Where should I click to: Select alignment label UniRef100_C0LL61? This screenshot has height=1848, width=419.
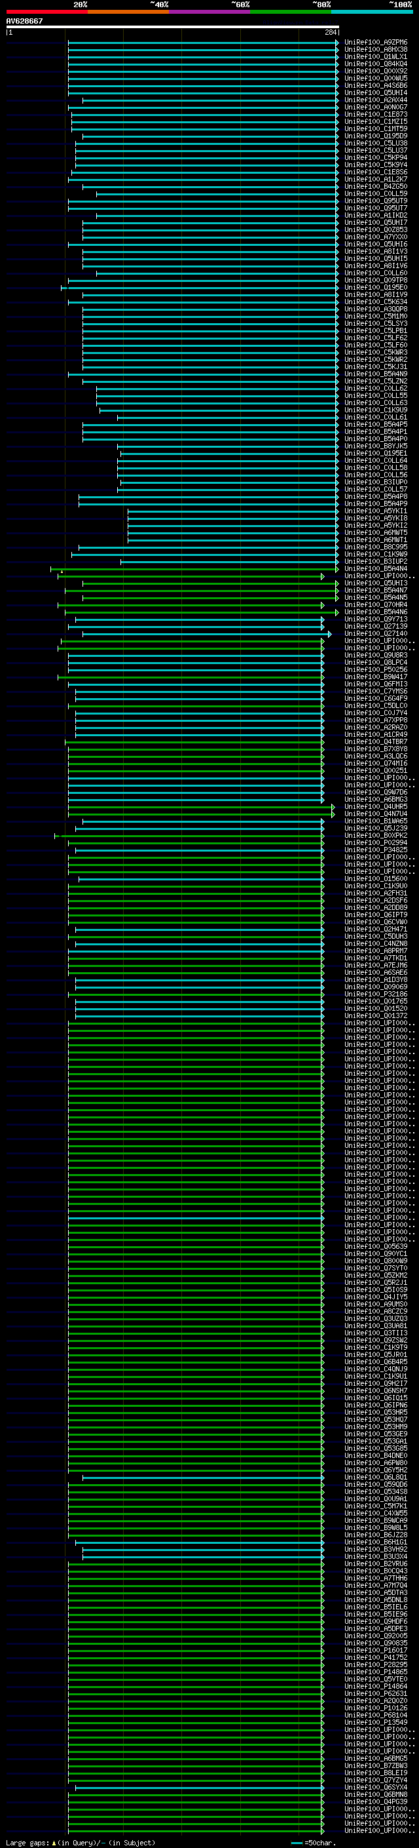coord(376,418)
